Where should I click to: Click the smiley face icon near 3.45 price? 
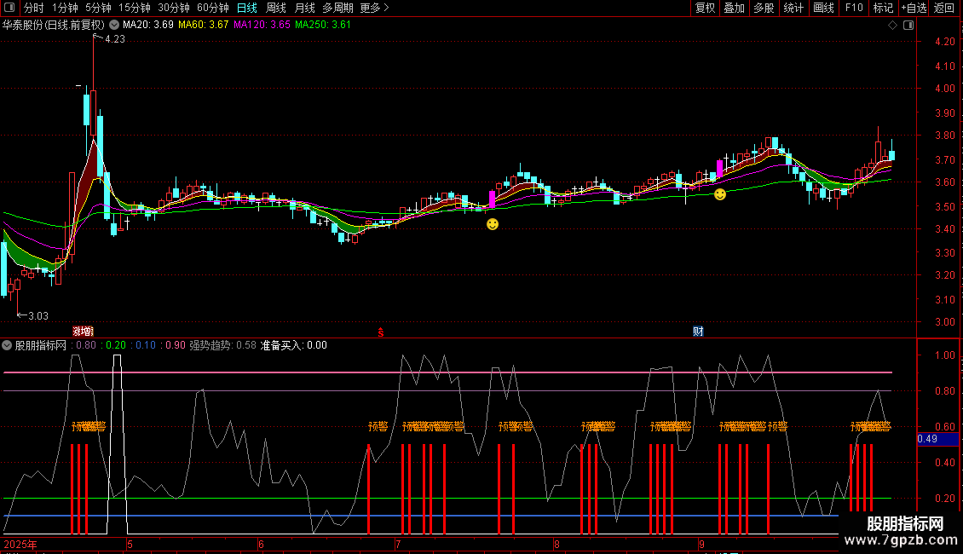coord(493,224)
